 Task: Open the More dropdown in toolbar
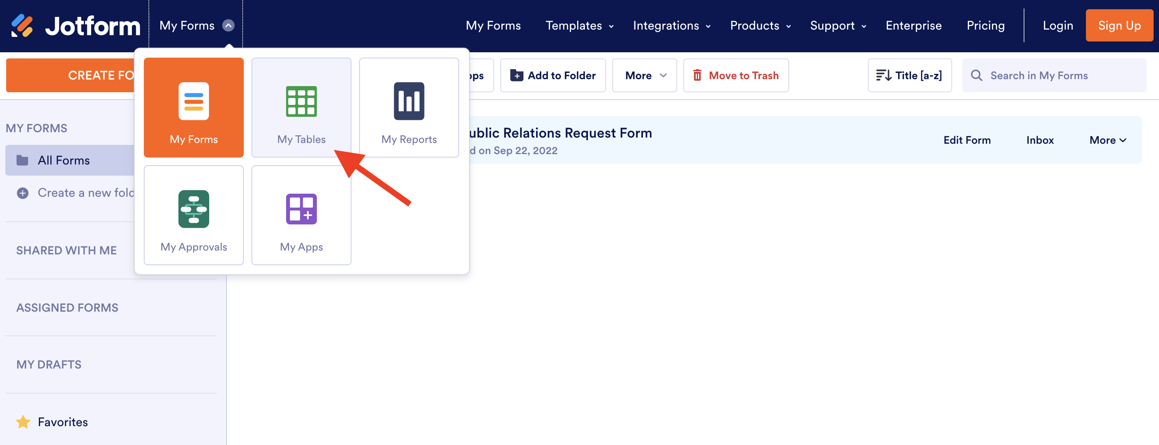644,76
